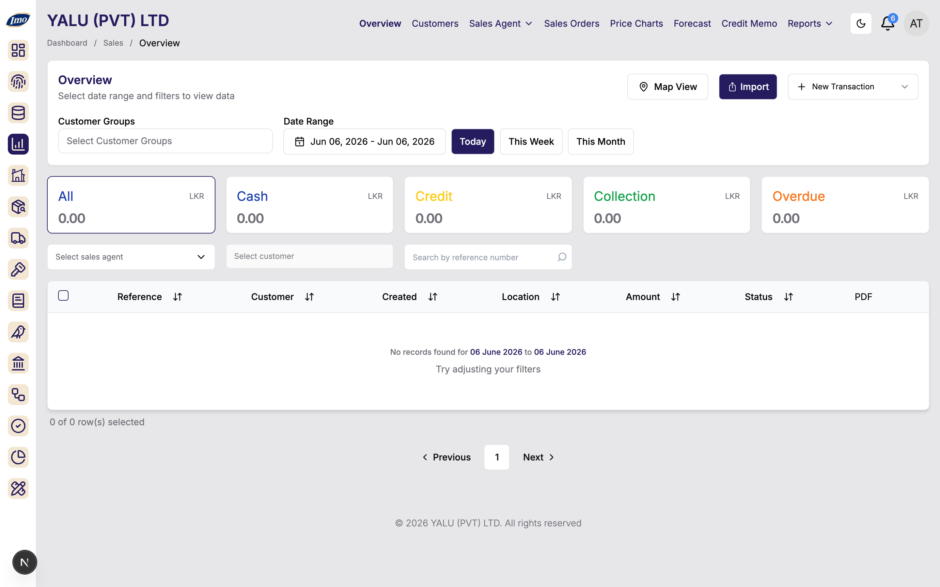Click the PDF column header
This screenshot has width=940, height=587.
pyautogui.click(x=863, y=297)
